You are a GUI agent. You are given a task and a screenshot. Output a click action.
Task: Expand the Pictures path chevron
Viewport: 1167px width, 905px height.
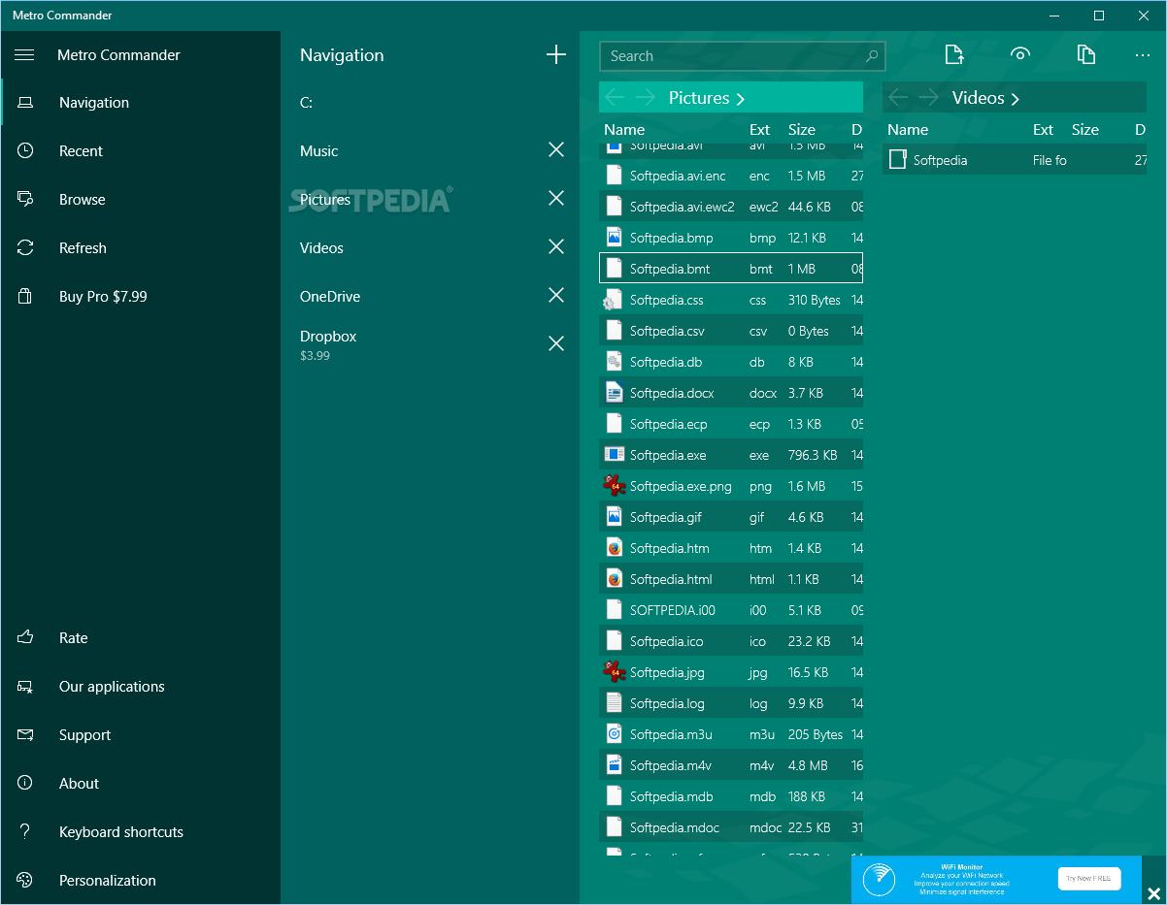pyautogui.click(x=741, y=99)
